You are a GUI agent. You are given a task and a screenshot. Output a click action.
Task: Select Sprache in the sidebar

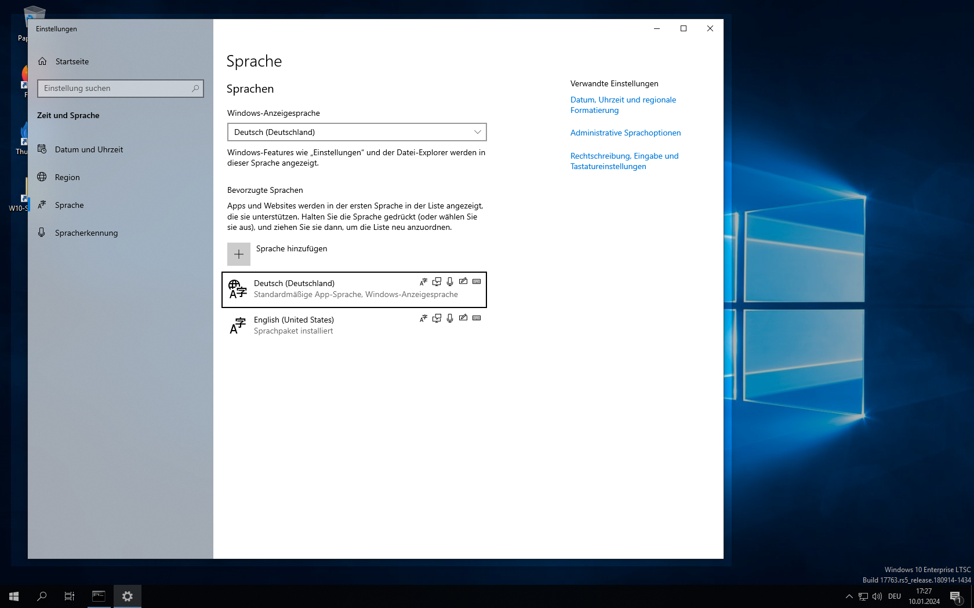69,205
